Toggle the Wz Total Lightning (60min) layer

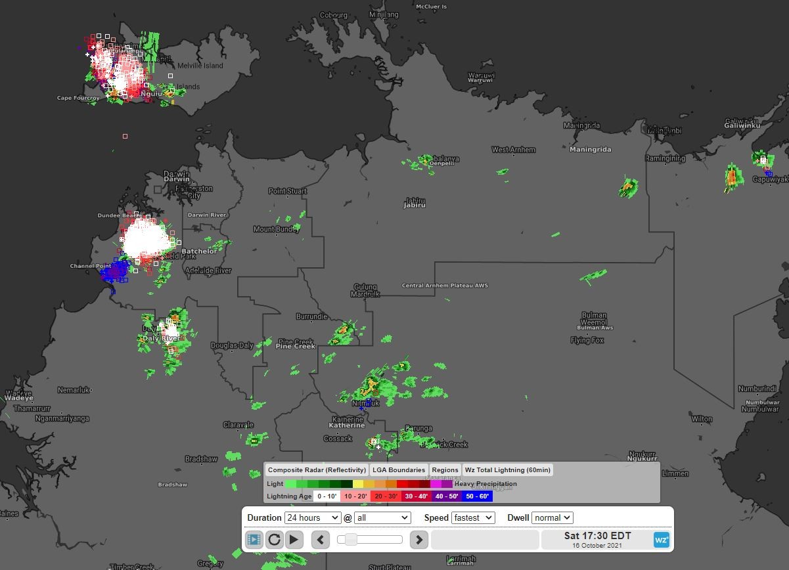coord(507,470)
